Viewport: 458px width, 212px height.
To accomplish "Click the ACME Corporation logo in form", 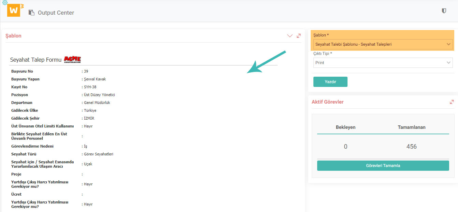I will point(72,60).
